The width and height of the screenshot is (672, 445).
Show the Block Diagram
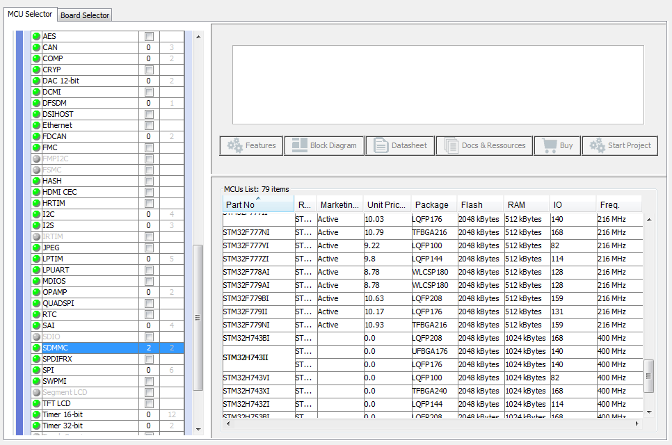(324, 145)
